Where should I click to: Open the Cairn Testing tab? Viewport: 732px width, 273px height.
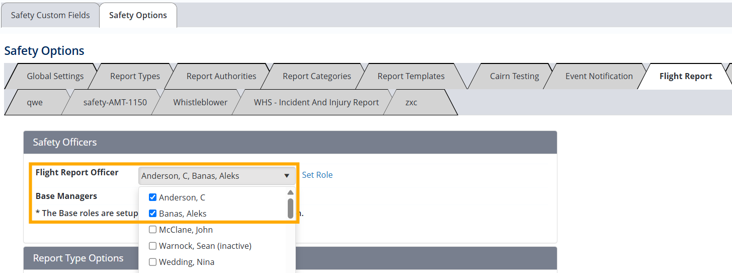click(x=514, y=76)
